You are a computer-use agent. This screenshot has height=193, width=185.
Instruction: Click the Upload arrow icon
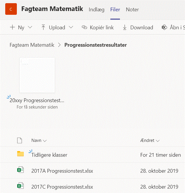43,28
